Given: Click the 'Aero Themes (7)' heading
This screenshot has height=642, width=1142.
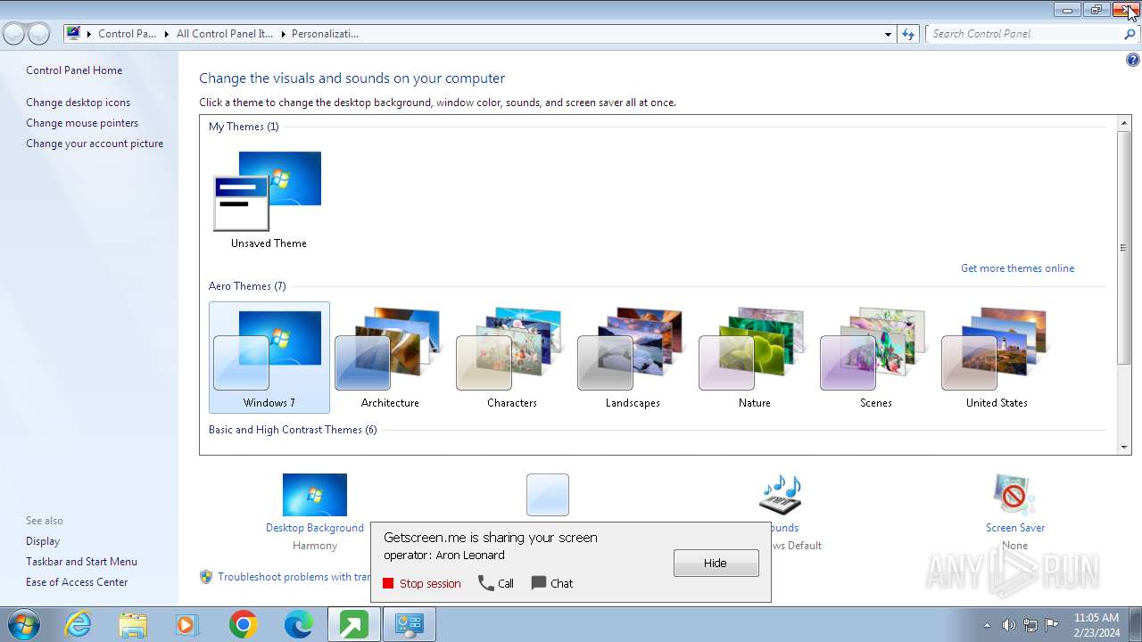Looking at the screenshot, I should click(247, 286).
